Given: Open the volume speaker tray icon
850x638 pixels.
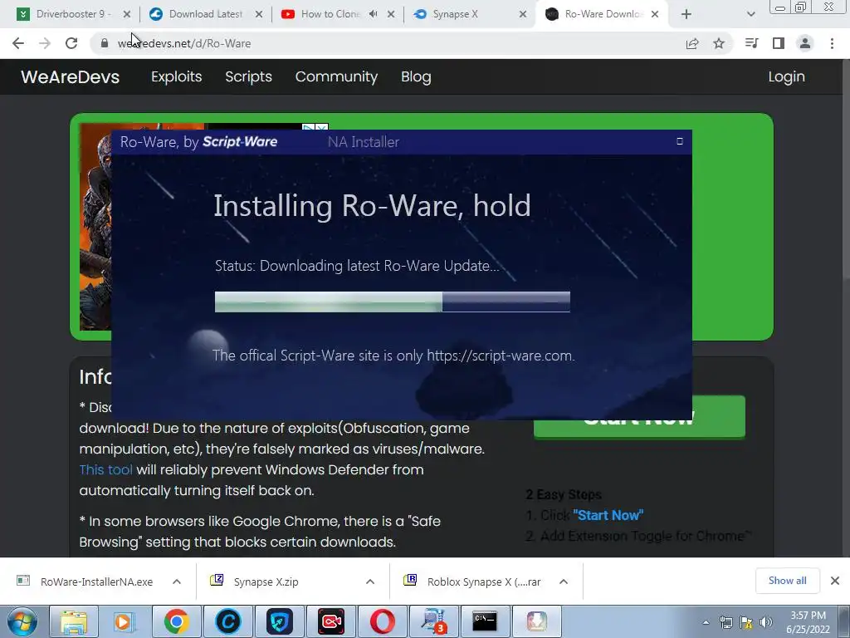Looking at the screenshot, I should point(765,622).
